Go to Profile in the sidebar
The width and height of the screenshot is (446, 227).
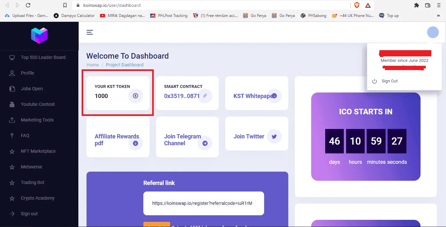click(x=27, y=73)
